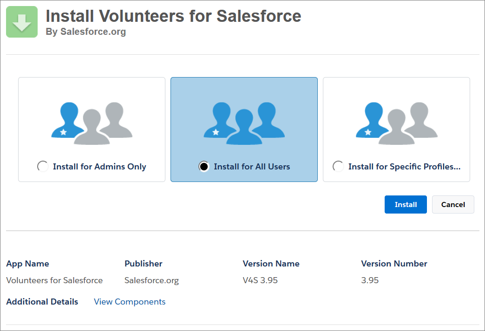Click the 'By Salesforce.org' publisher text

(x=85, y=32)
